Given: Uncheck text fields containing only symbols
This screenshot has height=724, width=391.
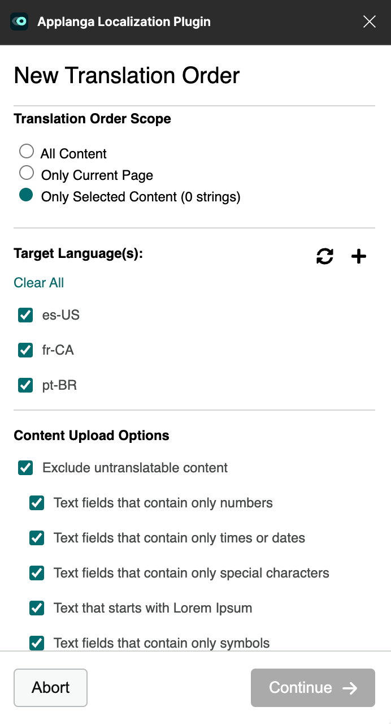Looking at the screenshot, I should pos(36,643).
